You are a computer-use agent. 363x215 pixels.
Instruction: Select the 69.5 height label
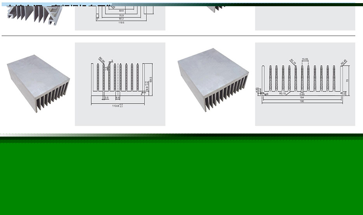click(x=151, y=80)
